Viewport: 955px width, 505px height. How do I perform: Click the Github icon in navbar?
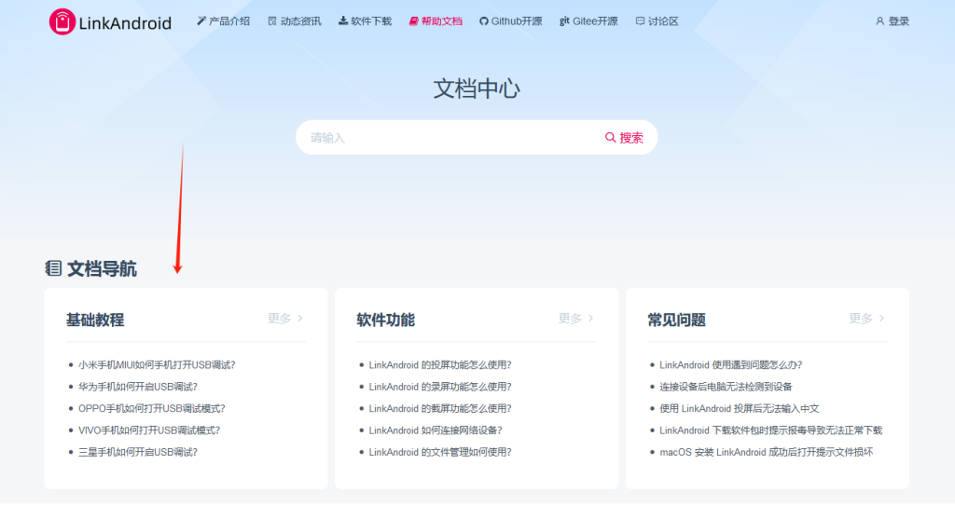click(x=483, y=21)
